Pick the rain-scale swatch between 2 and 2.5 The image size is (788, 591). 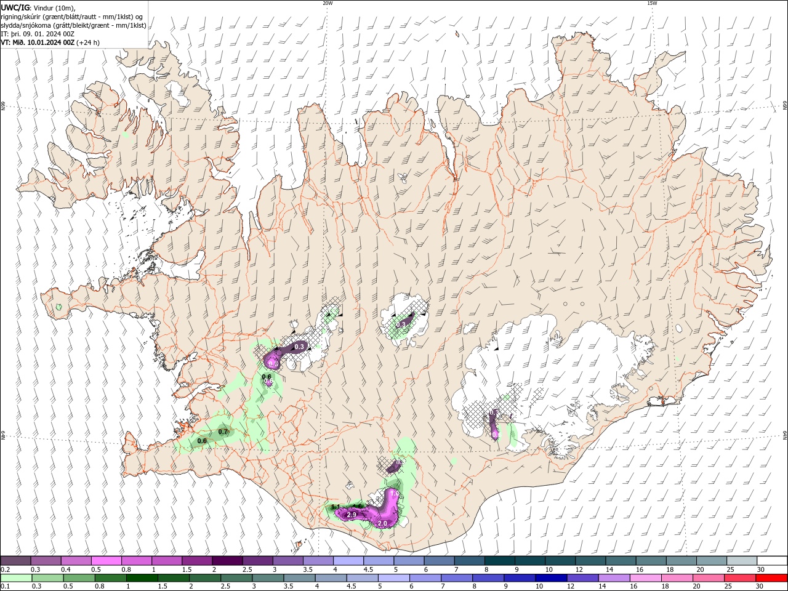205,578
